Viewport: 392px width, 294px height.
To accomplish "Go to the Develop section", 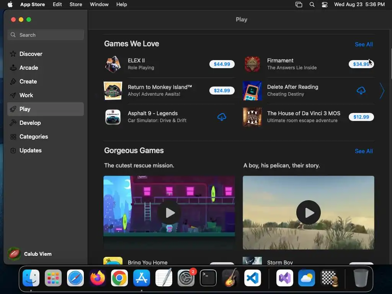I will (x=46, y=123).
